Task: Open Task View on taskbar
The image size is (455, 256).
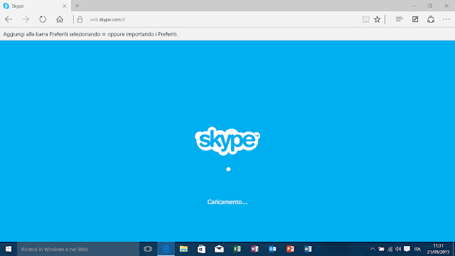Action: point(148,249)
